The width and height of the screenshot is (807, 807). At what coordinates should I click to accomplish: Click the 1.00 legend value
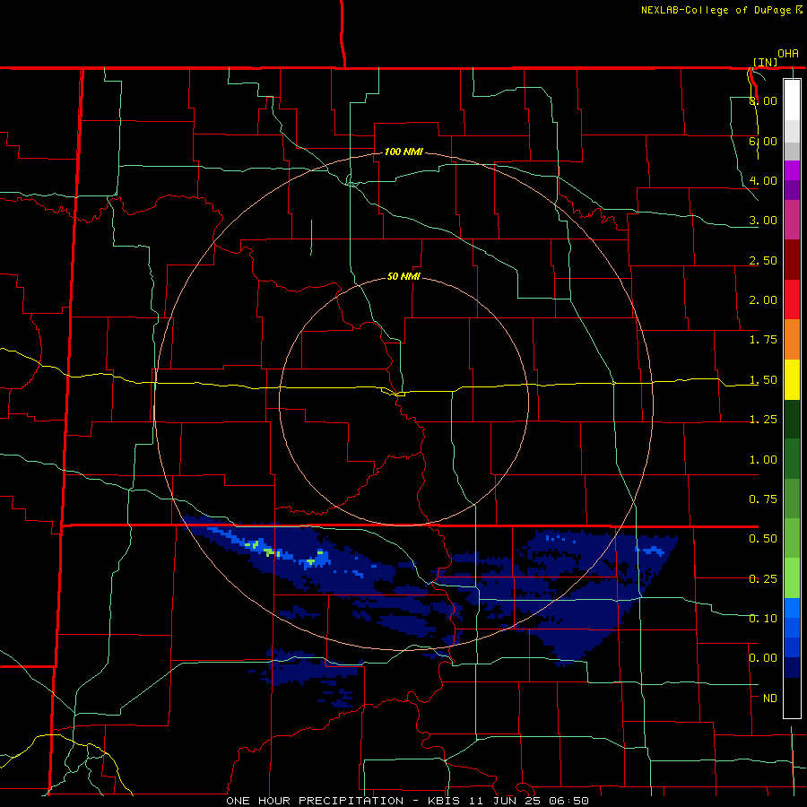(x=763, y=460)
